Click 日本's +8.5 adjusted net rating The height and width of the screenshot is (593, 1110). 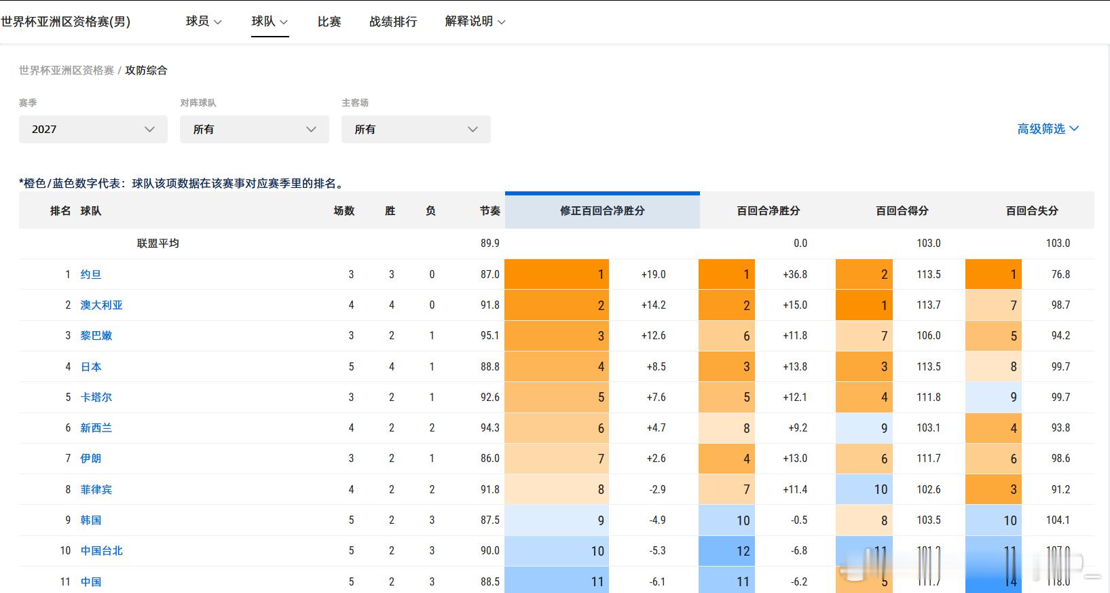tap(656, 366)
